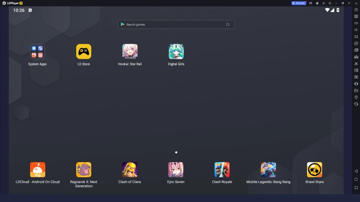Open emulator settings hexagon icon in sidebar
The image size is (360, 202).
(356, 9)
